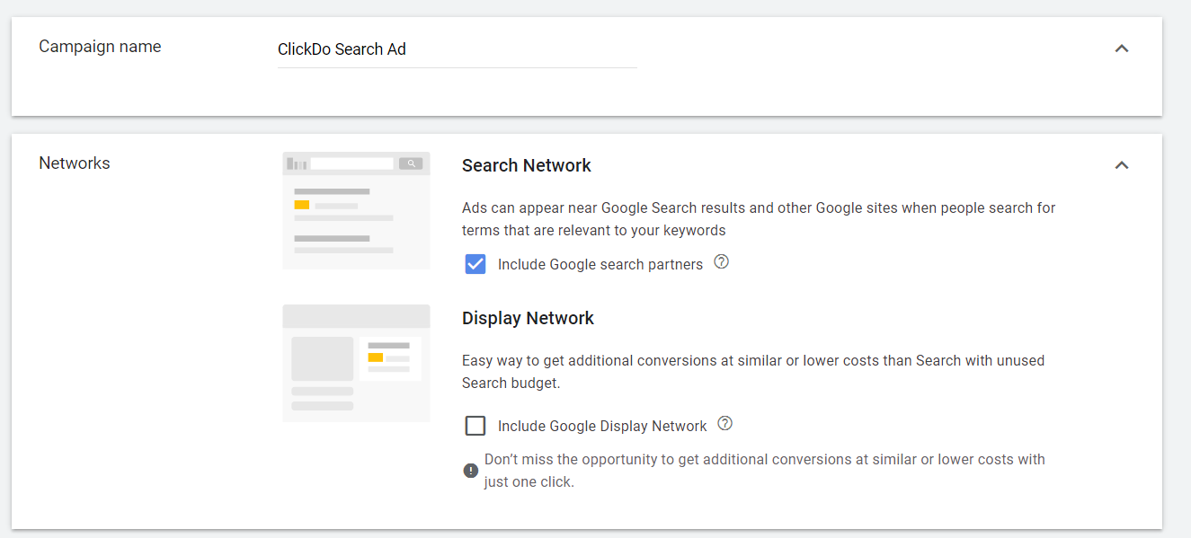The width and height of the screenshot is (1191, 538).
Task: Select the Display Network heading
Action: tap(528, 318)
